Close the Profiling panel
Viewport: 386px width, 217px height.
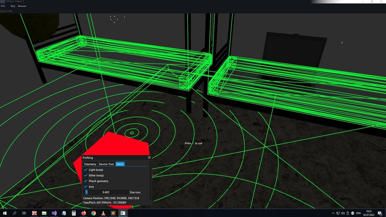click(149, 158)
